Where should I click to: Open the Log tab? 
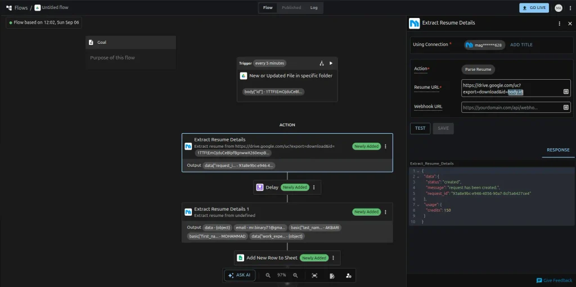(x=314, y=8)
